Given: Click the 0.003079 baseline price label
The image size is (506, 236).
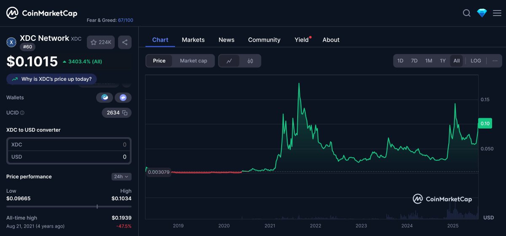Looking at the screenshot, I should pos(158,172).
